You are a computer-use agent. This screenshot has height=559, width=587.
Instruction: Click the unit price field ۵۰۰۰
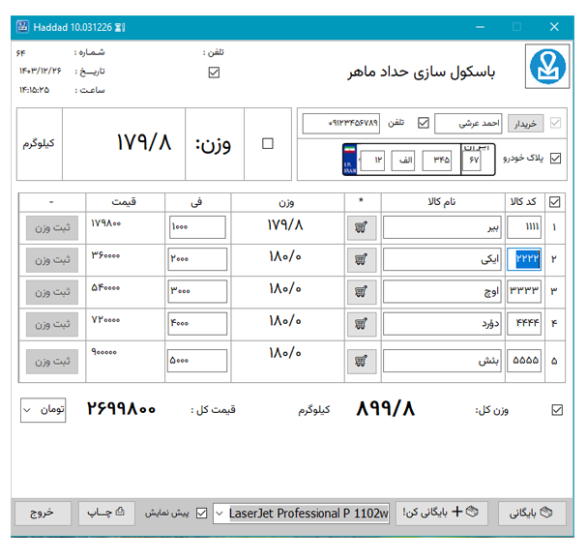pos(197,361)
